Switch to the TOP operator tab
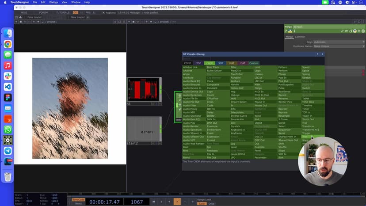The height and width of the screenshot is (206, 366). pyautogui.click(x=198, y=63)
